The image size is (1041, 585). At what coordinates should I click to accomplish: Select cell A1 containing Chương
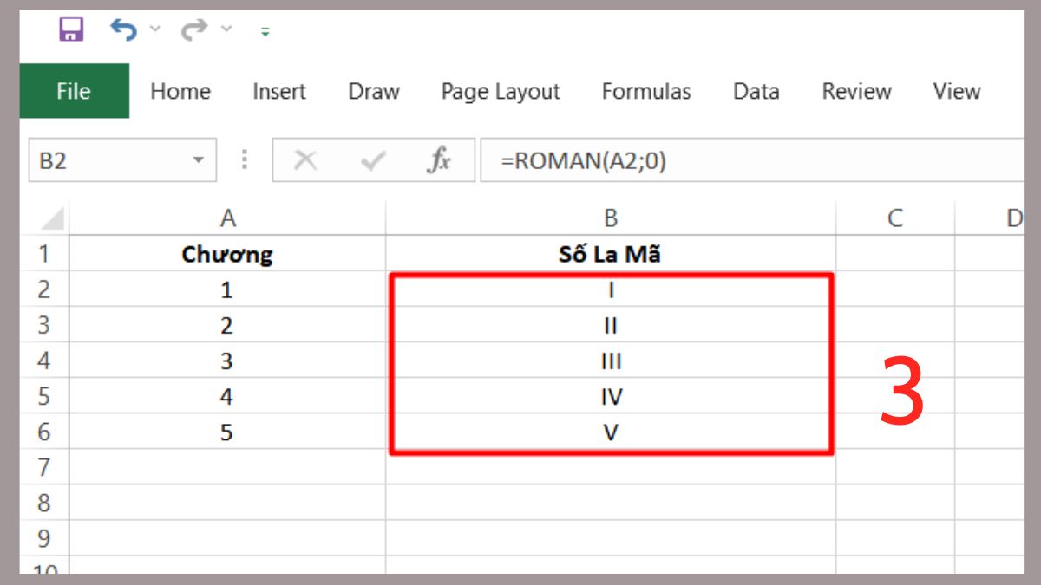coord(228,253)
